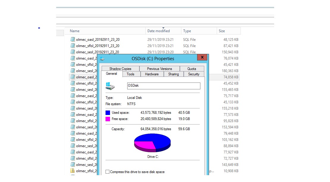Click the 180,363 KB size cell
This screenshot has height=182, width=330.
pos(230,71)
